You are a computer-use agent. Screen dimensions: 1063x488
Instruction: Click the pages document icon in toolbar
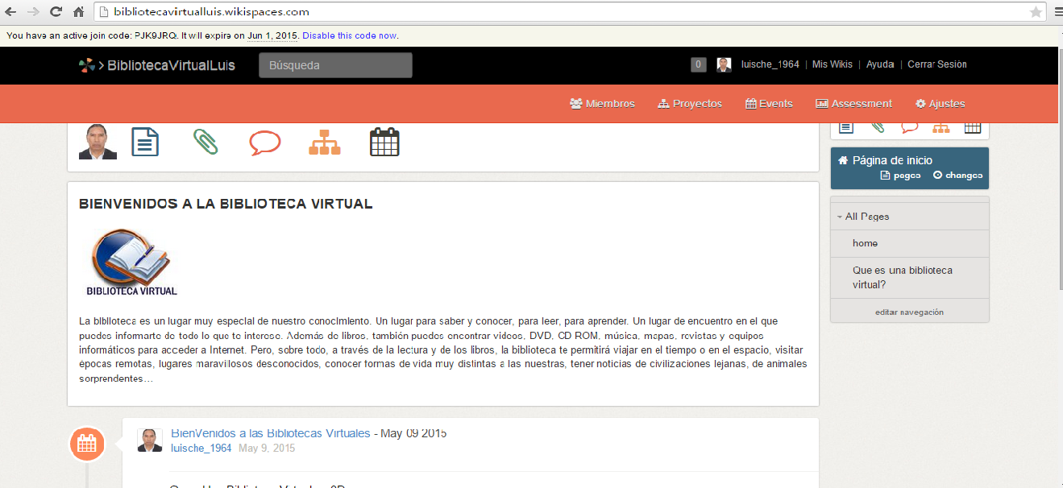coord(145,143)
